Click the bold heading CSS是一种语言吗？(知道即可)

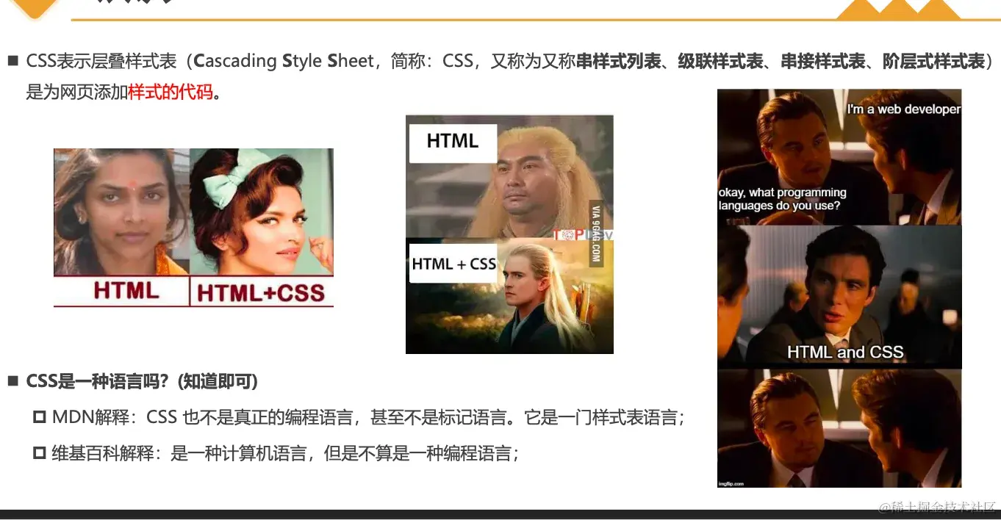point(142,382)
